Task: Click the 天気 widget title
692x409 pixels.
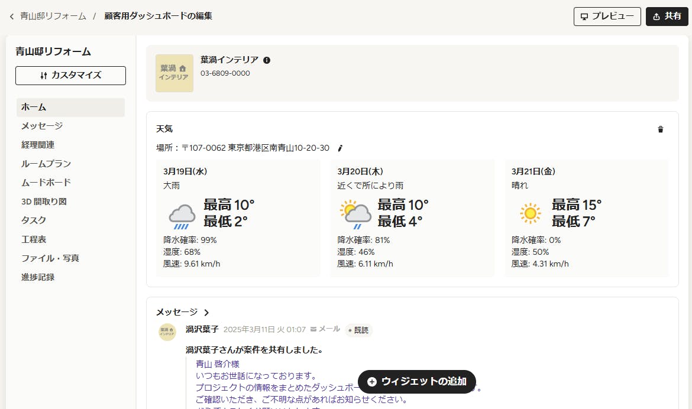Action: click(164, 129)
